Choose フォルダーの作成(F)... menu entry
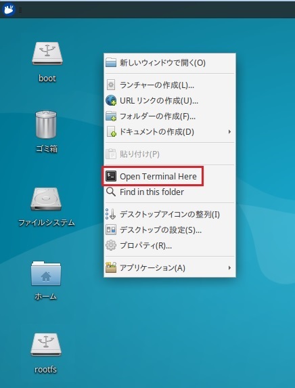This screenshot has height=388, width=295. (170, 116)
